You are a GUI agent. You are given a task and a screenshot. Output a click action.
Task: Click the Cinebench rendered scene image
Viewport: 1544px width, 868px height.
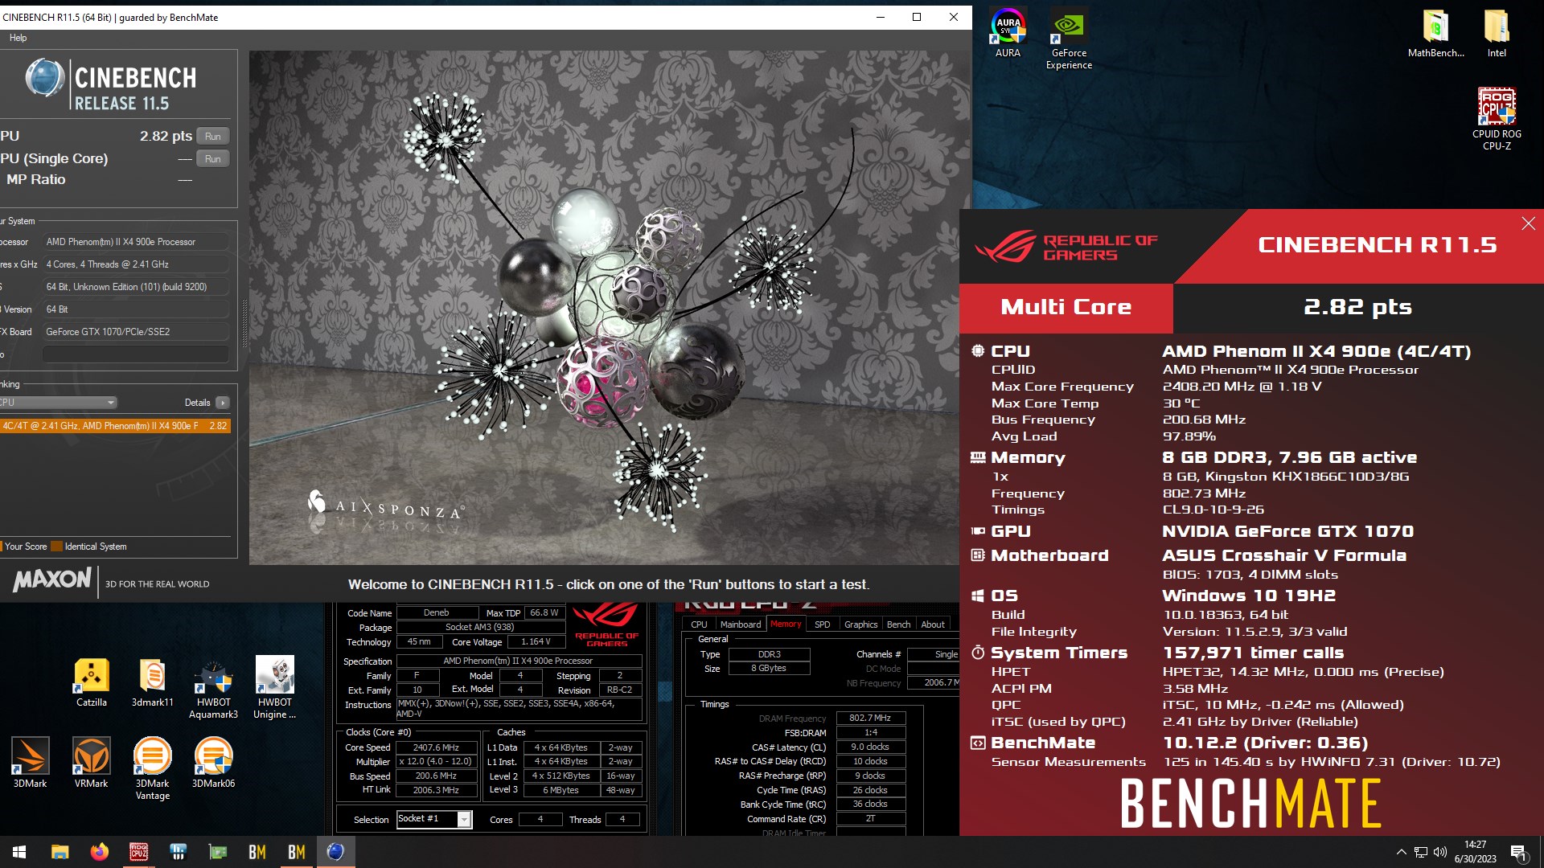[x=610, y=307]
